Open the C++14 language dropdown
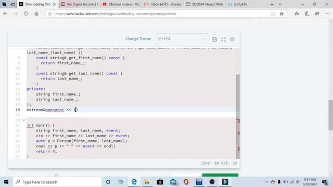Screen dimensions: 333x187 [182, 39]
